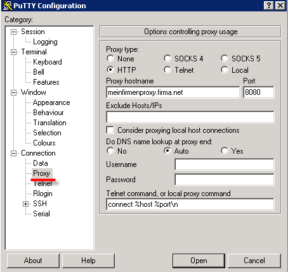The image size is (288, 272).
Task: Select the Telnet proxy type
Action: [167, 70]
